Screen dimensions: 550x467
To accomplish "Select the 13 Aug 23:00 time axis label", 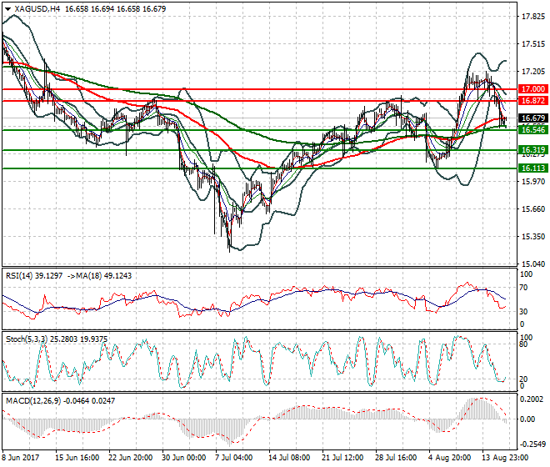I will pos(504,458).
